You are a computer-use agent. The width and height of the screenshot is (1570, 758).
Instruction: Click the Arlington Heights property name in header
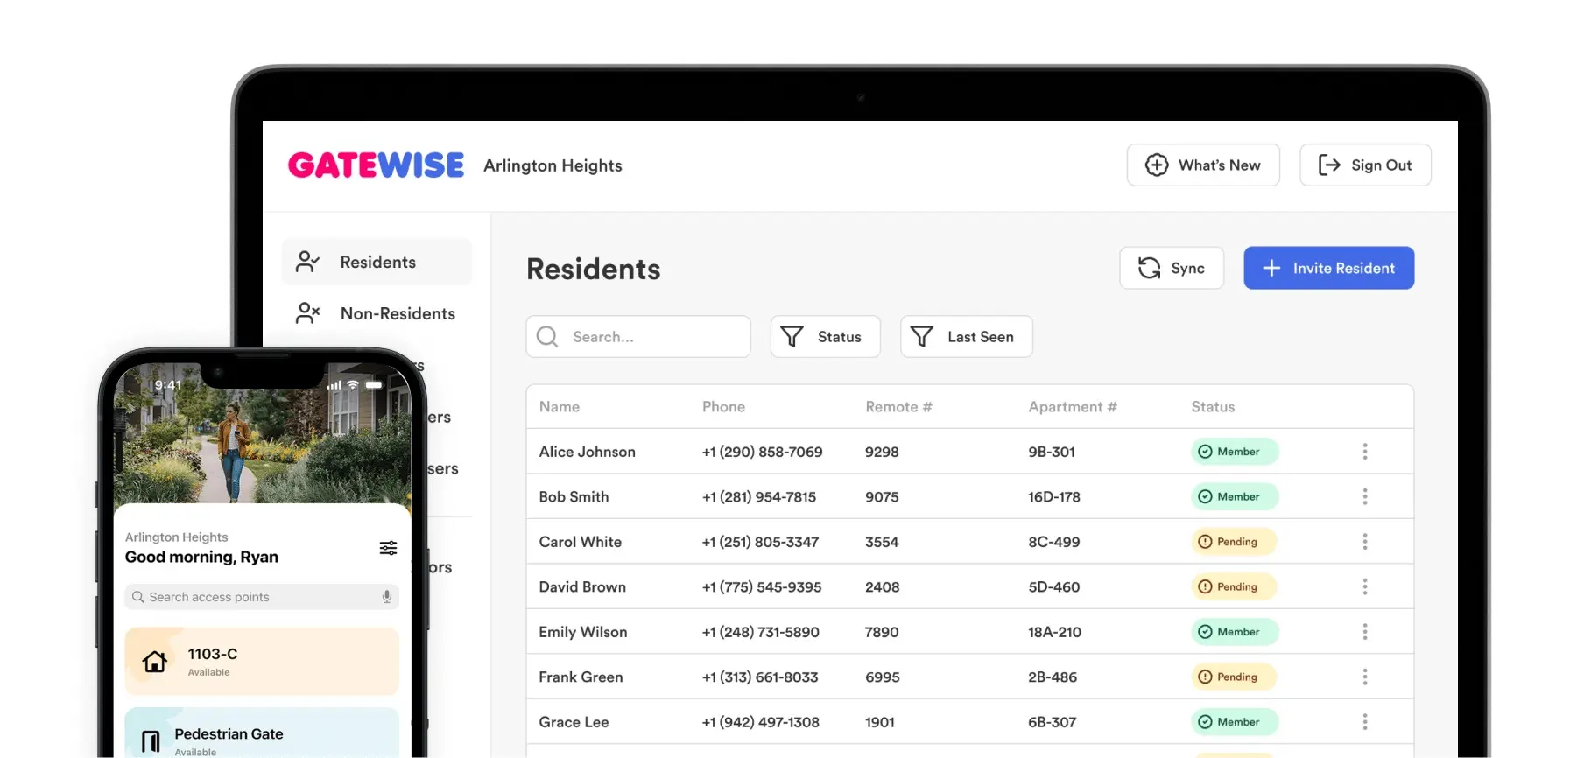553,165
